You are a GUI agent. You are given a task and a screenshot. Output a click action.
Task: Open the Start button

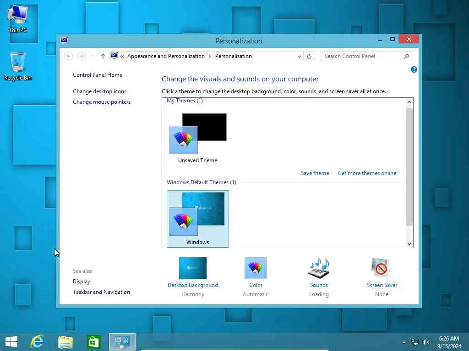click(11, 342)
